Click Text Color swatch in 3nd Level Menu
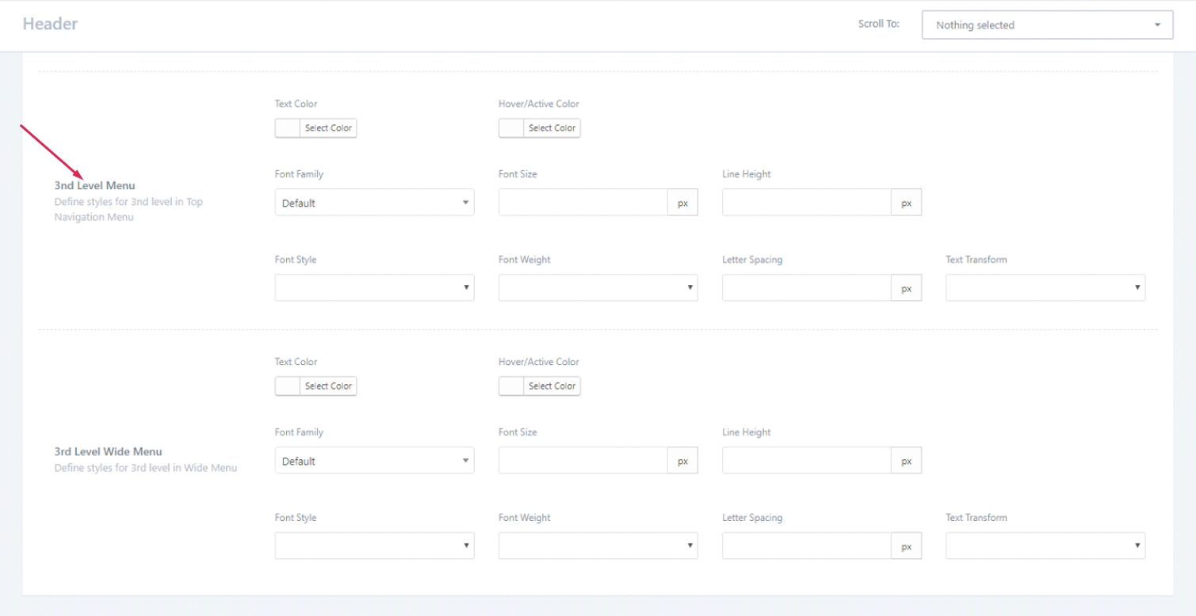Image resolution: width=1196 pixels, height=616 pixels. coord(288,128)
